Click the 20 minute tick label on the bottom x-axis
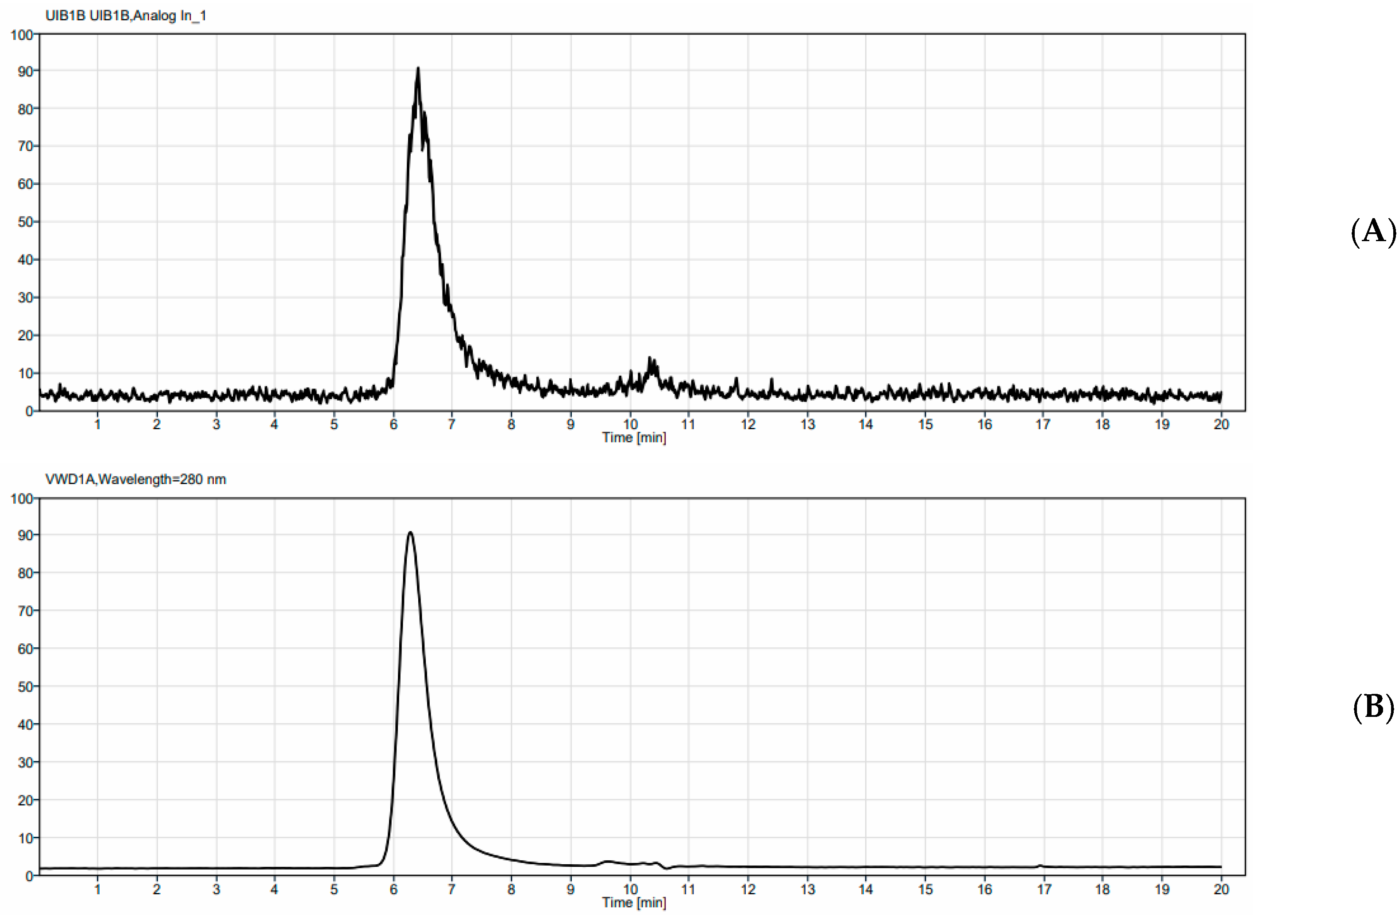The image size is (1399, 916). tap(1221, 889)
